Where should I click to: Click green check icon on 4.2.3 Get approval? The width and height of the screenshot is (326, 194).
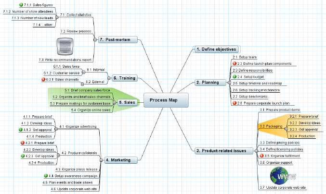(23, 156)
